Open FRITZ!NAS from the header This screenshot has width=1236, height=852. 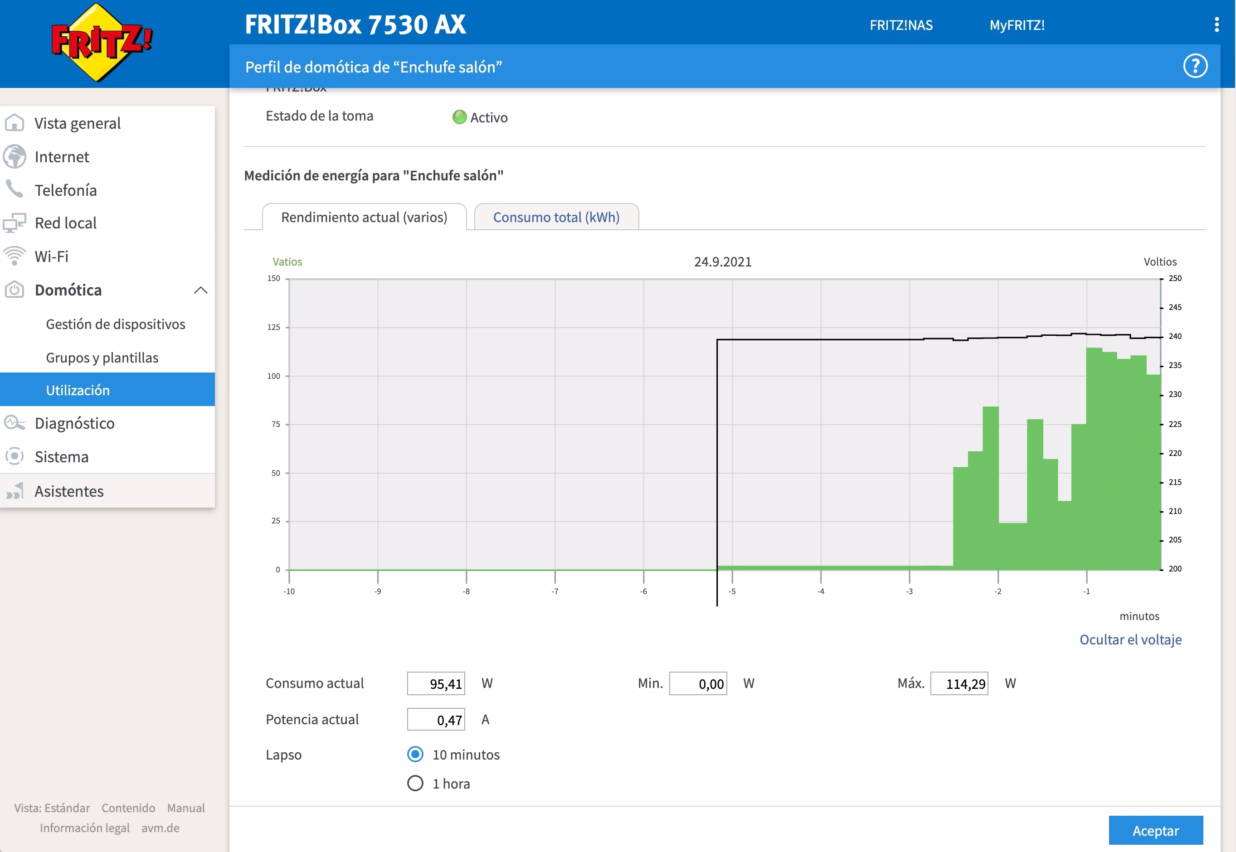901,25
